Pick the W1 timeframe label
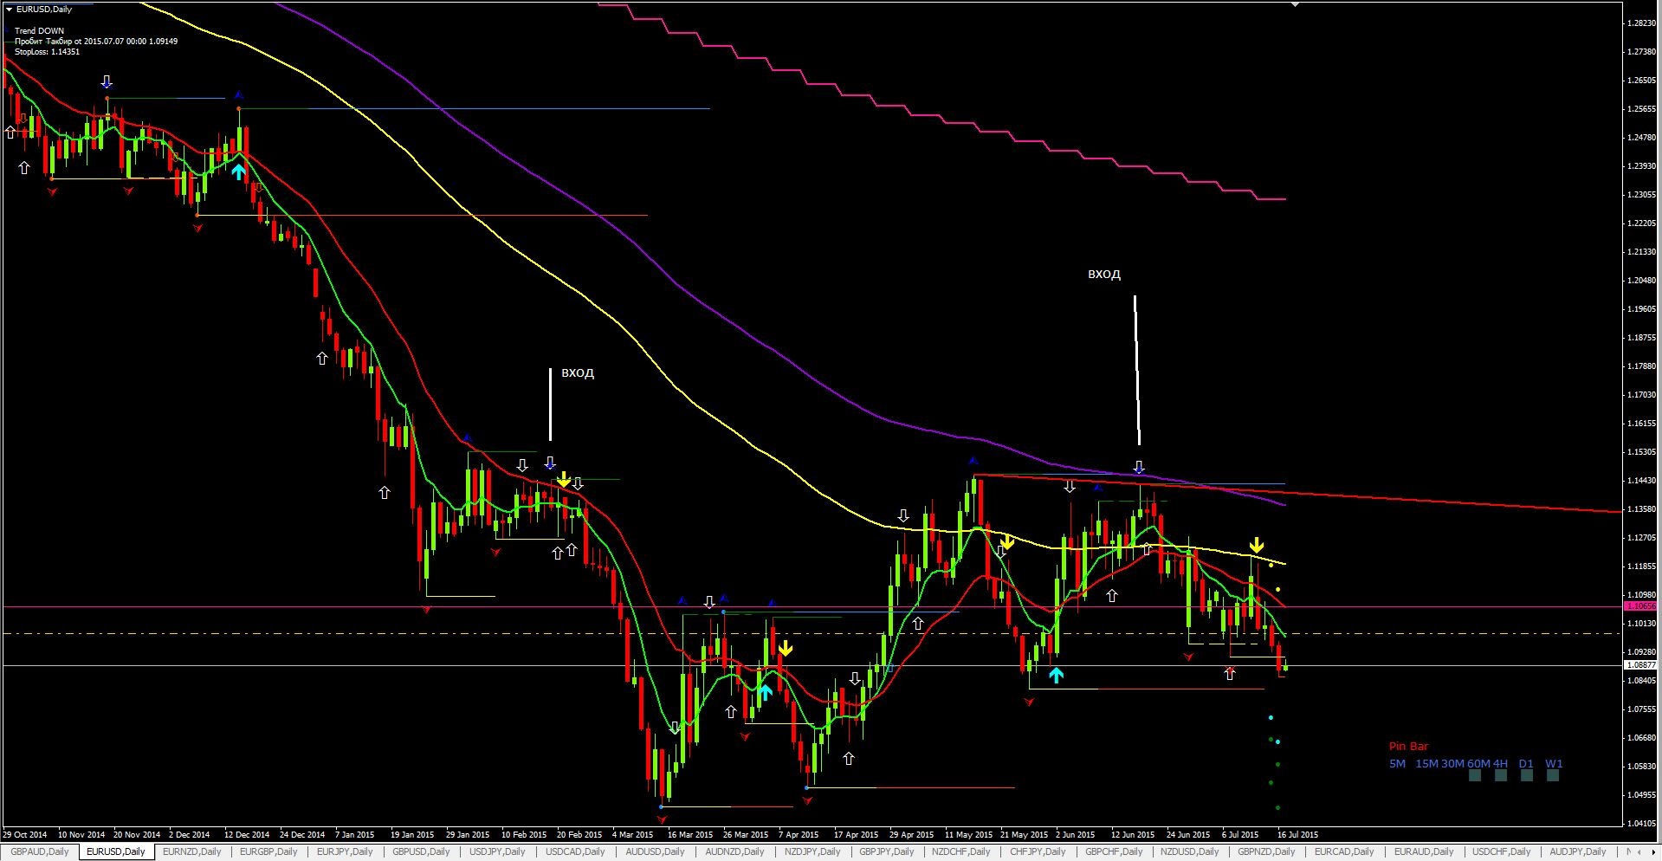1662x861 pixels. (1554, 764)
